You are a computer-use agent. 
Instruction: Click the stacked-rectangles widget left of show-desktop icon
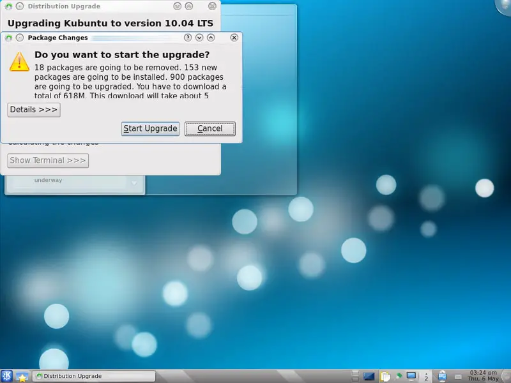click(x=355, y=377)
